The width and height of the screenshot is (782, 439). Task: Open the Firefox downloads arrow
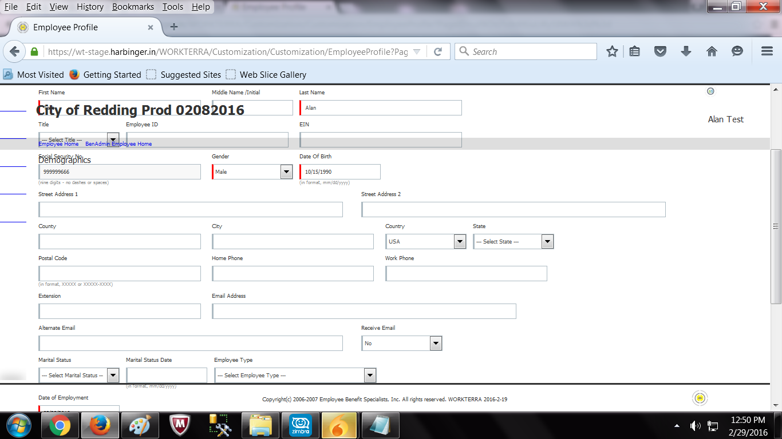pyautogui.click(x=686, y=51)
